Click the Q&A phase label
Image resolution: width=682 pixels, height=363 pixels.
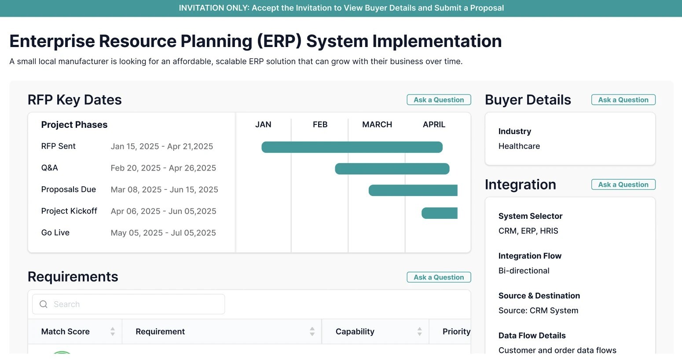click(50, 167)
